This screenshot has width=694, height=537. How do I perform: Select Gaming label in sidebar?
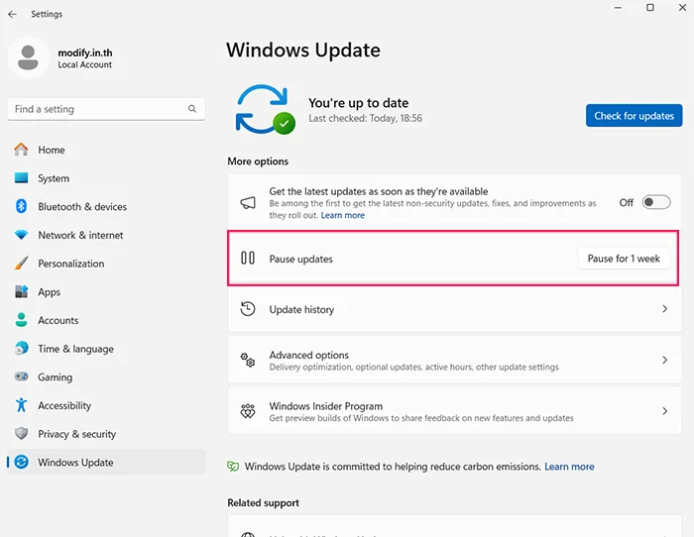point(55,377)
